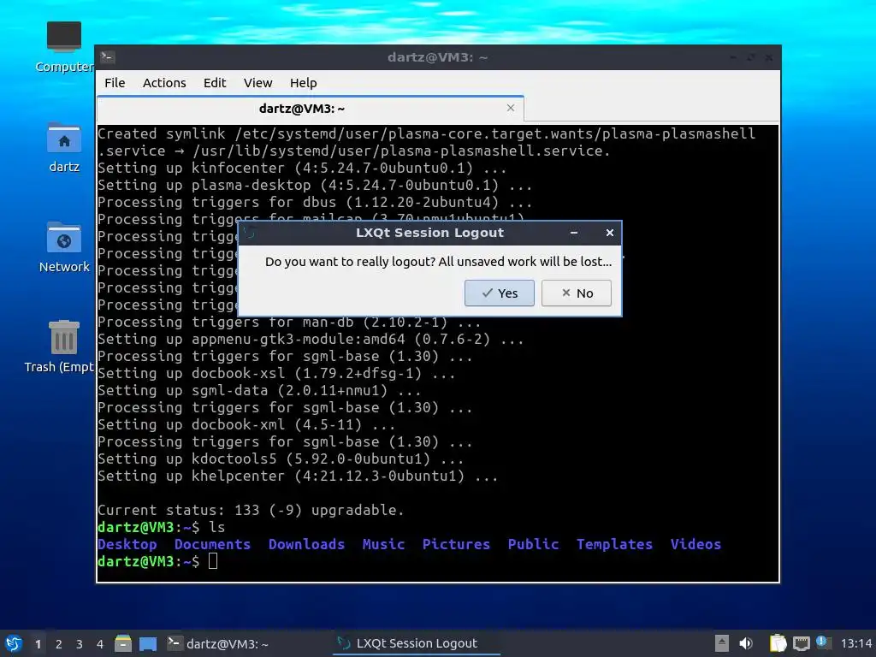
Task: Open the Trash desktop icon
Action: pyautogui.click(x=60, y=346)
